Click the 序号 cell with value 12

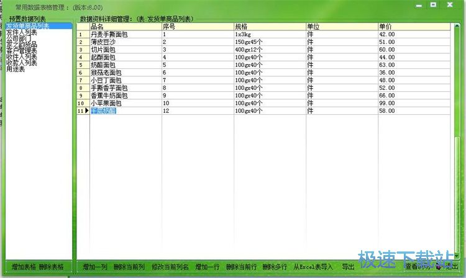198,110
